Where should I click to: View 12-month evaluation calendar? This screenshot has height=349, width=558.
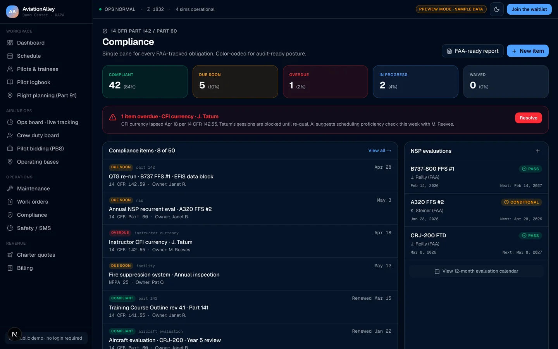click(476, 271)
